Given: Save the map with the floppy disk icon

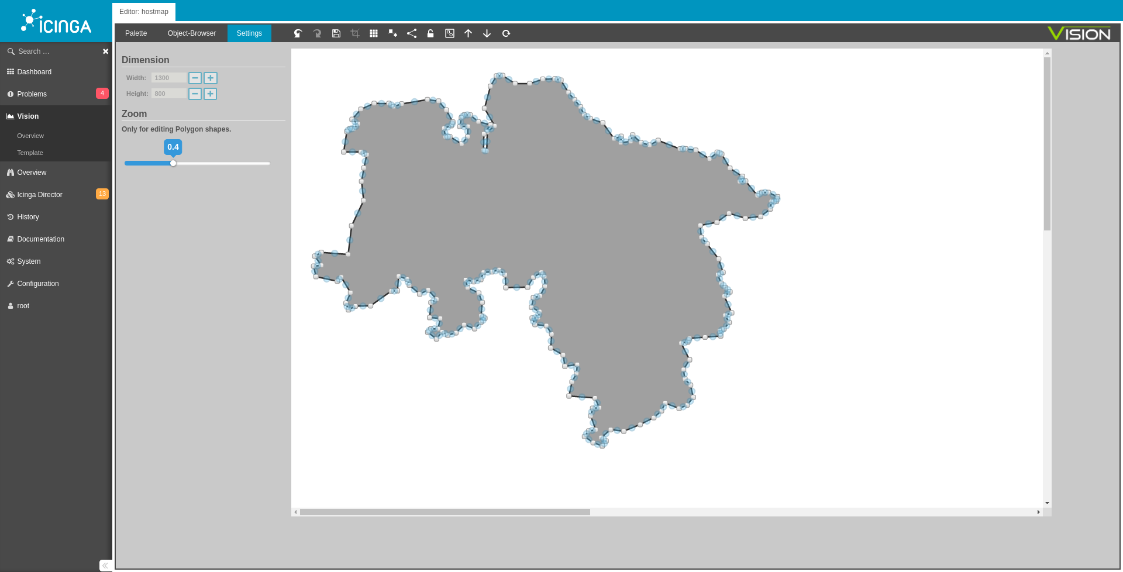Looking at the screenshot, I should click(336, 33).
